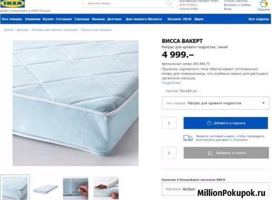Click the Детская breadcrumb link

point(23,30)
